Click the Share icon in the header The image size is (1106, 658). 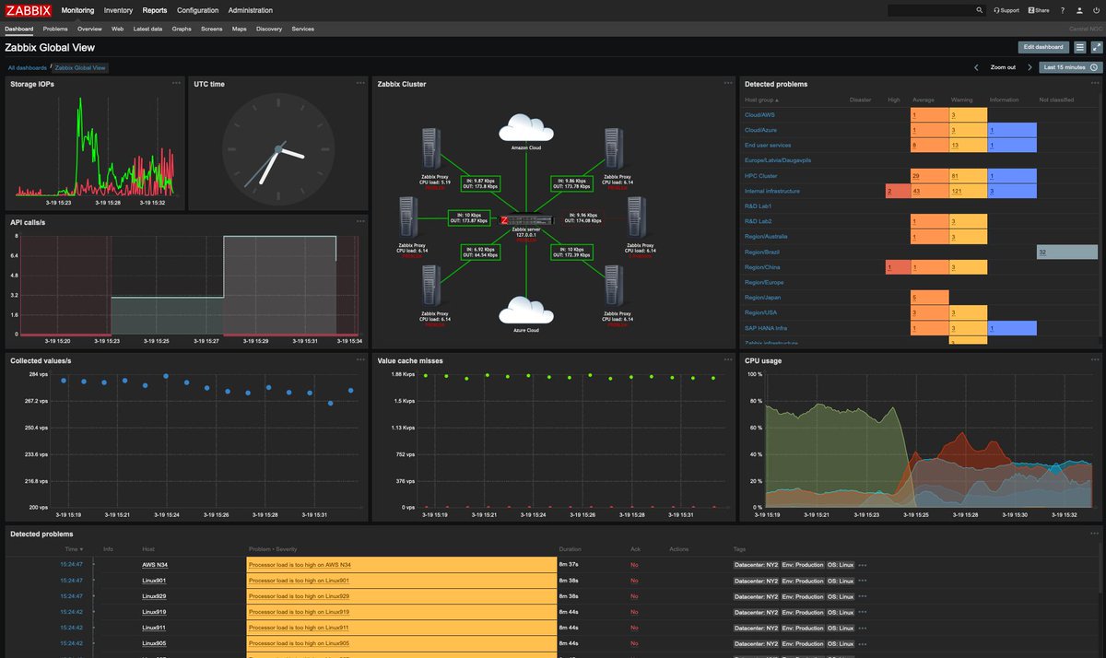coord(1039,10)
